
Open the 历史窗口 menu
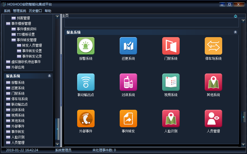35,11
